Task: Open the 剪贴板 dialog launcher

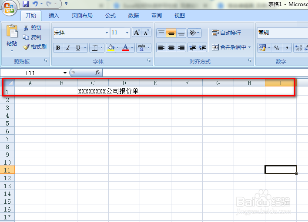Action: (46, 60)
